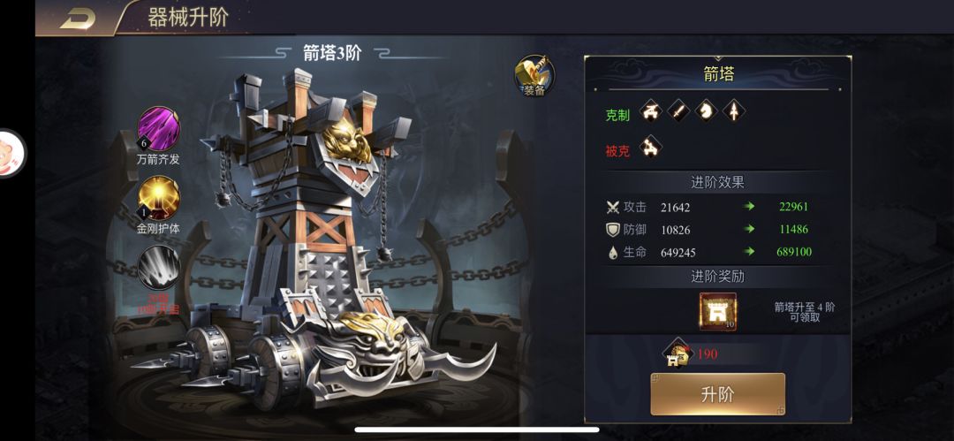Image resolution: width=954 pixels, height=441 pixels.
Task: Tap the spear icon in 克制 row
Action: point(734,111)
